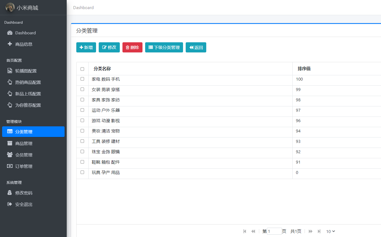The width and height of the screenshot is (381, 237).
Task: Open 新品上线配置 menu item
Action: click(33, 94)
